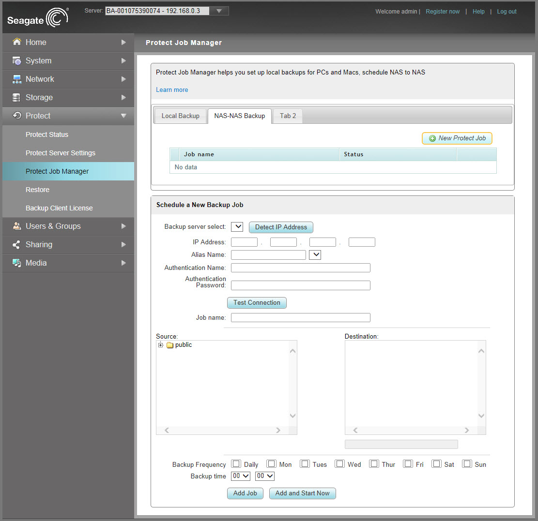Check the Mon backup checkbox
538x521 pixels.
271,464
